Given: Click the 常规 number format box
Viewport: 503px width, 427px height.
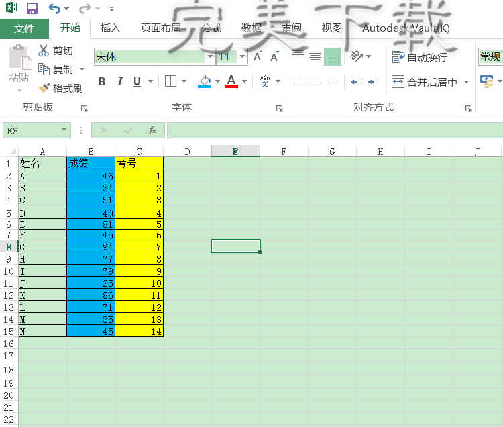Looking at the screenshot, I should click(490, 57).
